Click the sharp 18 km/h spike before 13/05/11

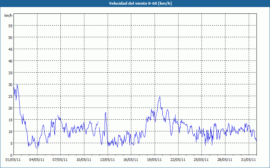tap(106, 113)
